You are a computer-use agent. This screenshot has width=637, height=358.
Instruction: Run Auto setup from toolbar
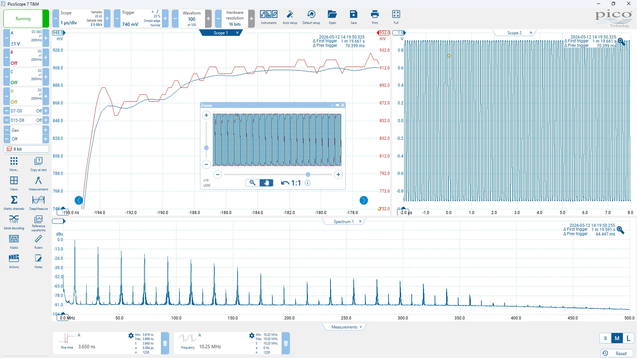(290, 17)
